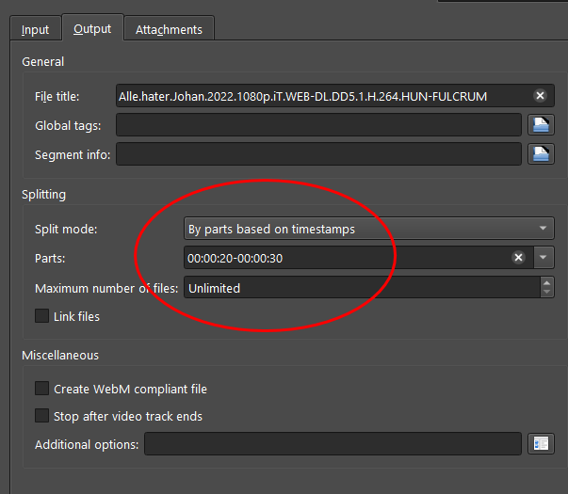Clear the Parts field value

[x=518, y=257]
